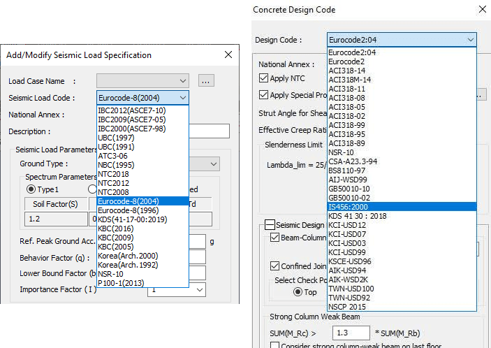Expand the Importance Factor dropdown

pyautogui.click(x=198, y=289)
